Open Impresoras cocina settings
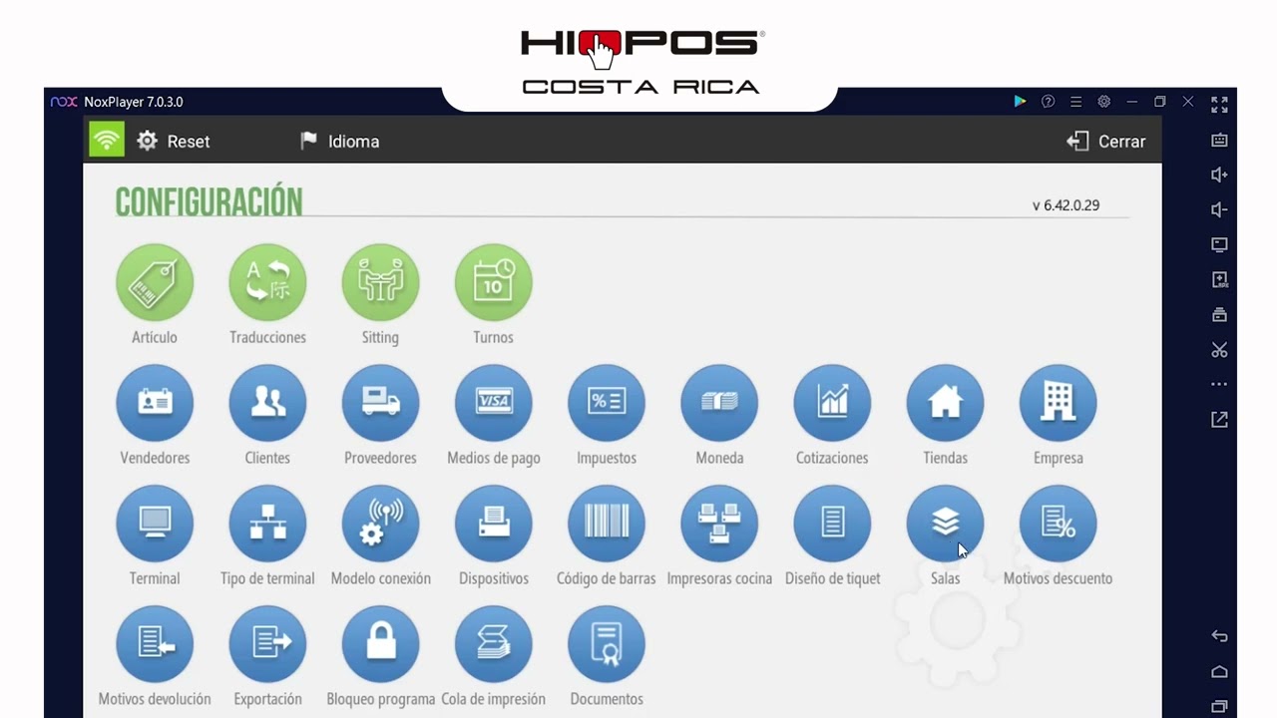 pyautogui.click(x=719, y=524)
